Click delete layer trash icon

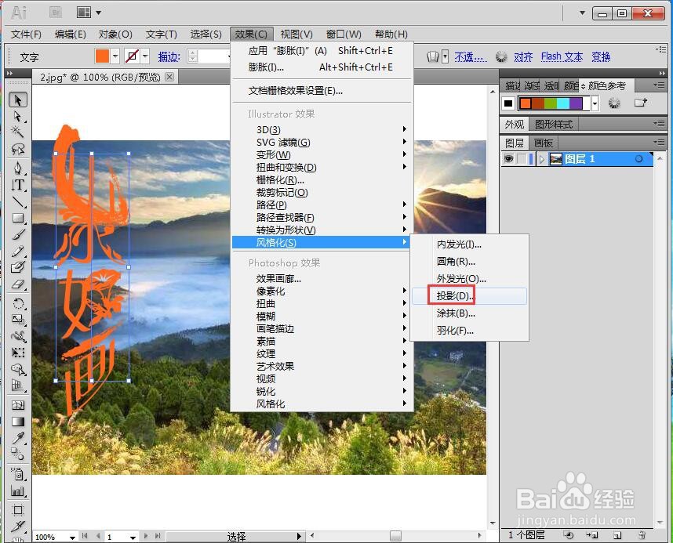point(642,535)
